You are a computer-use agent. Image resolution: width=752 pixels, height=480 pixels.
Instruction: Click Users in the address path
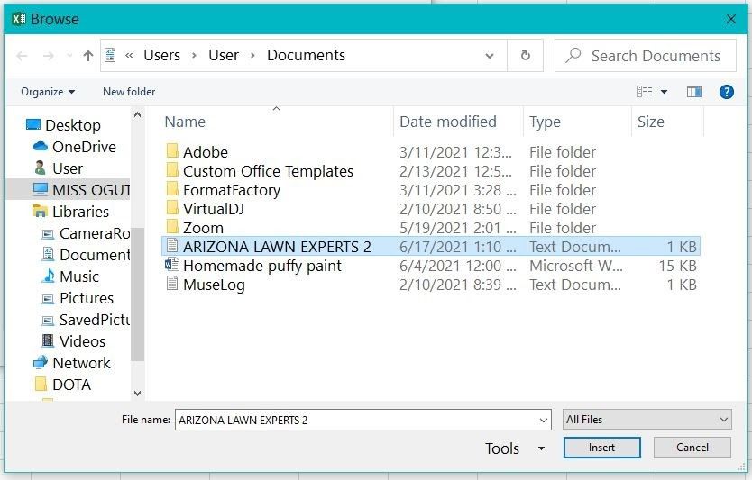click(161, 56)
